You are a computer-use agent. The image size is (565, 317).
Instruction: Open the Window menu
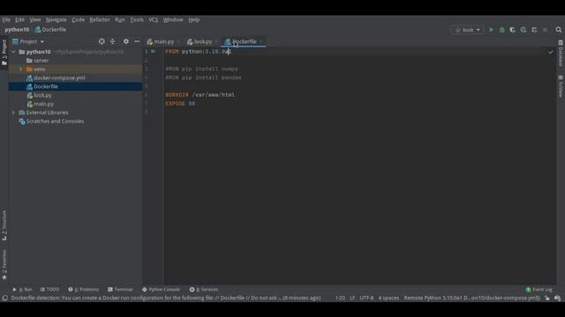click(173, 19)
